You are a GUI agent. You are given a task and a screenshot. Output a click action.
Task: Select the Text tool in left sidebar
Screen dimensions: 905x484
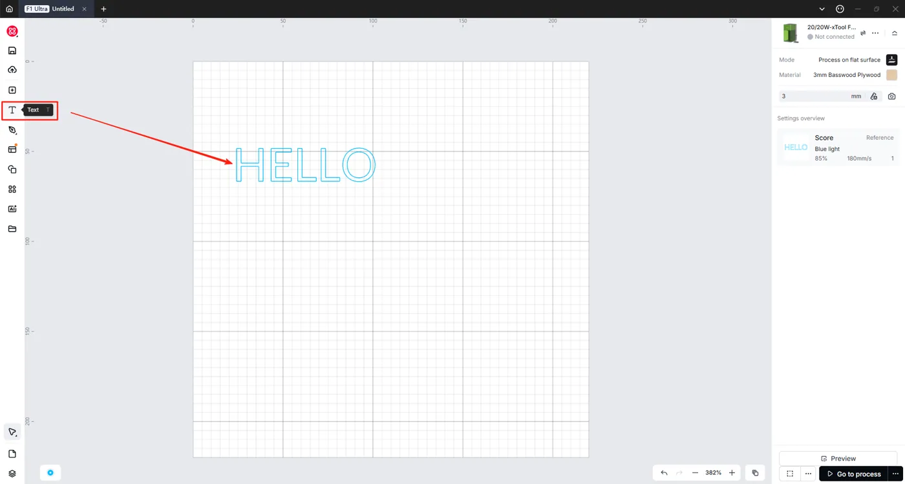(x=12, y=110)
